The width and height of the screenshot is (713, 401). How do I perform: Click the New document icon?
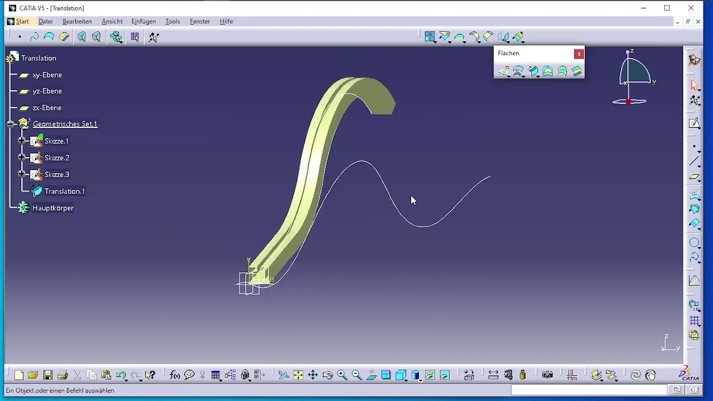19,375
